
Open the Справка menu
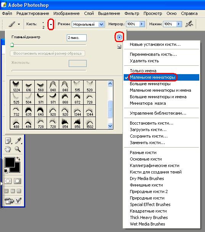(x=189, y=13)
